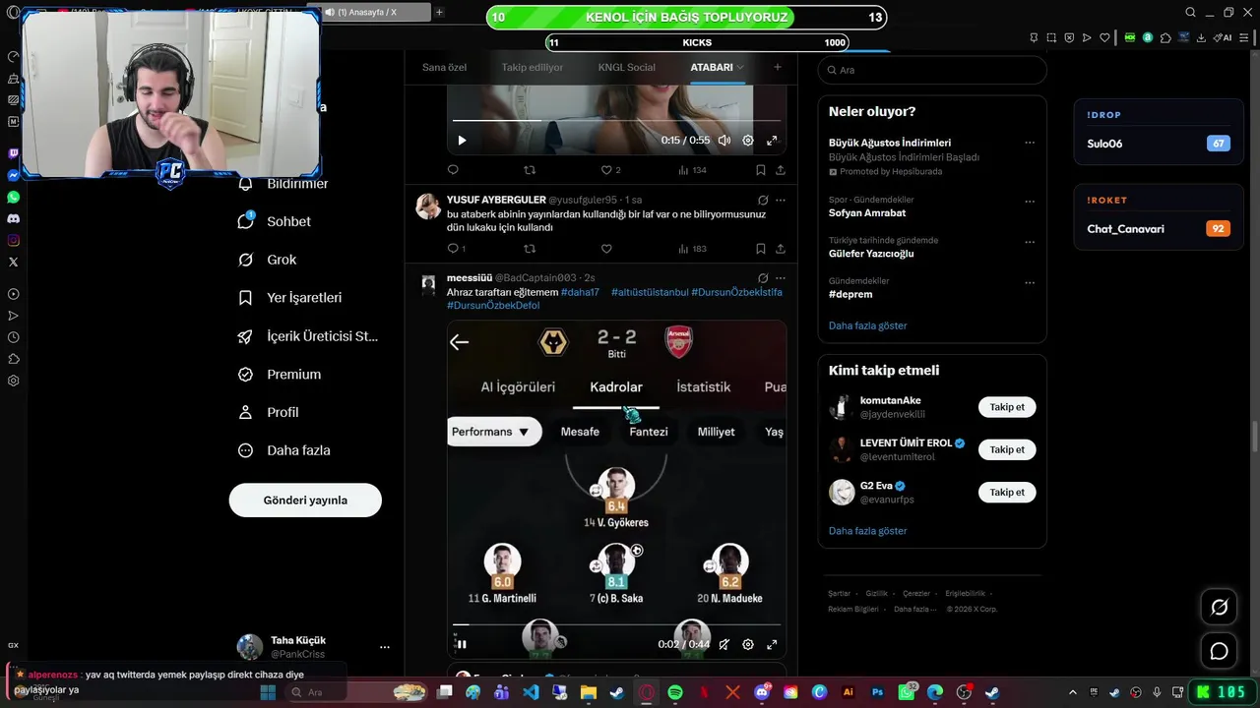The width and height of the screenshot is (1260, 708).
Task: Open İçerik Üreticisi Studio
Action: click(x=308, y=336)
